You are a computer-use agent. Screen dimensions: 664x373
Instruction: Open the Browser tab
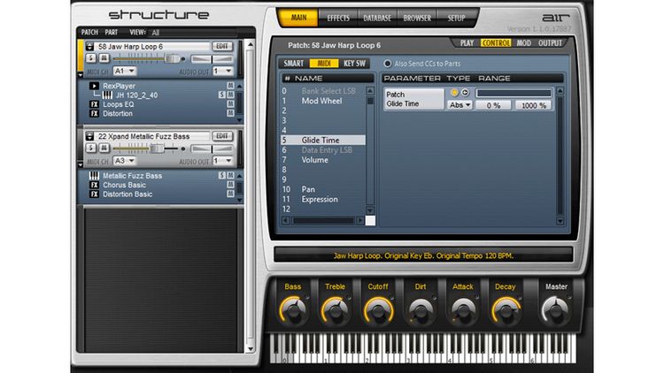(417, 19)
